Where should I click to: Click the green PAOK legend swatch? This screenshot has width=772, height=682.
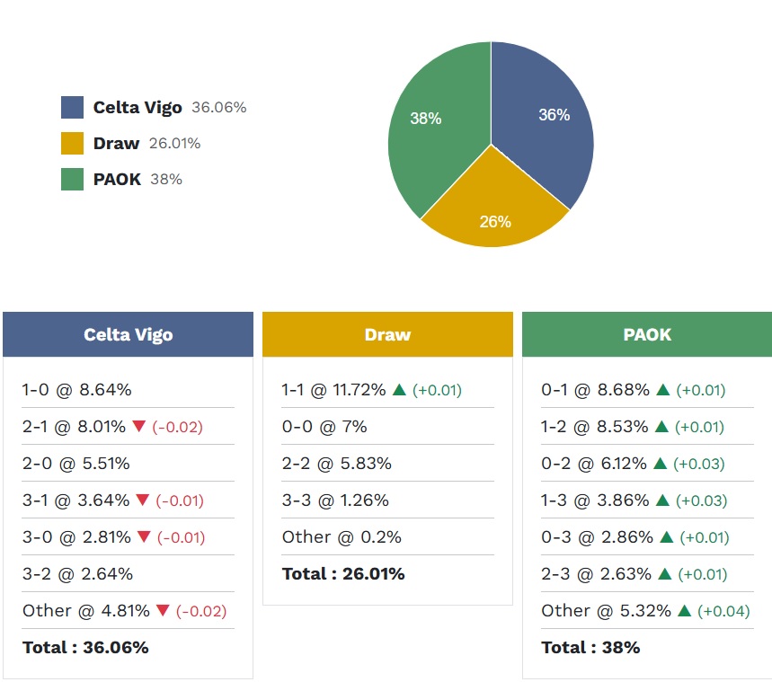[x=72, y=180]
